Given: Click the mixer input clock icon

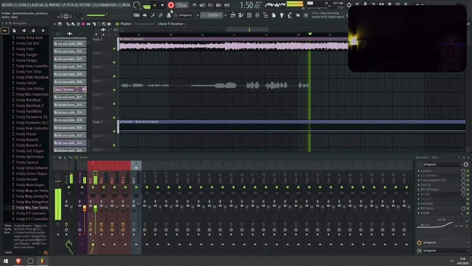Looking at the screenshot, I should click(x=466, y=164).
